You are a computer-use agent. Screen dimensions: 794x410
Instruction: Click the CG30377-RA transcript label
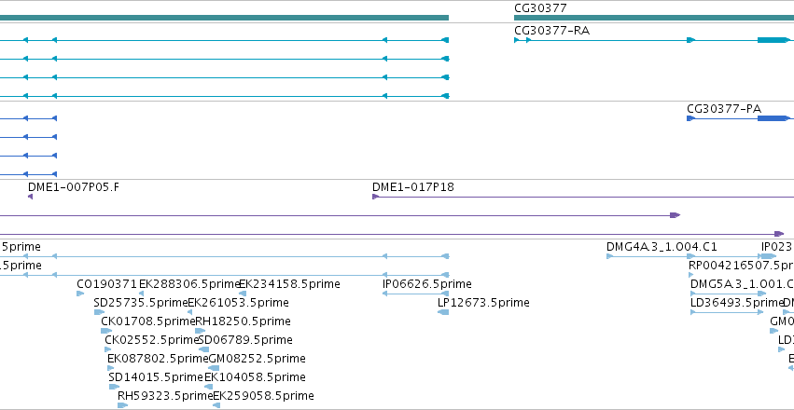coord(551,31)
